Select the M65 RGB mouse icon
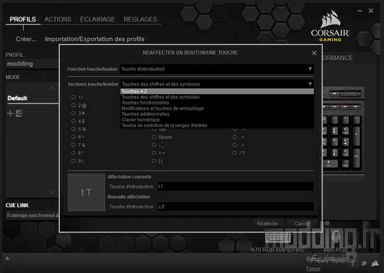This screenshot has height=273, width=384. (336, 237)
